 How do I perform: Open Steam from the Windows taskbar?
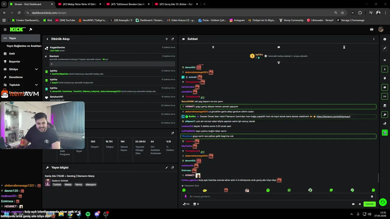79,214
